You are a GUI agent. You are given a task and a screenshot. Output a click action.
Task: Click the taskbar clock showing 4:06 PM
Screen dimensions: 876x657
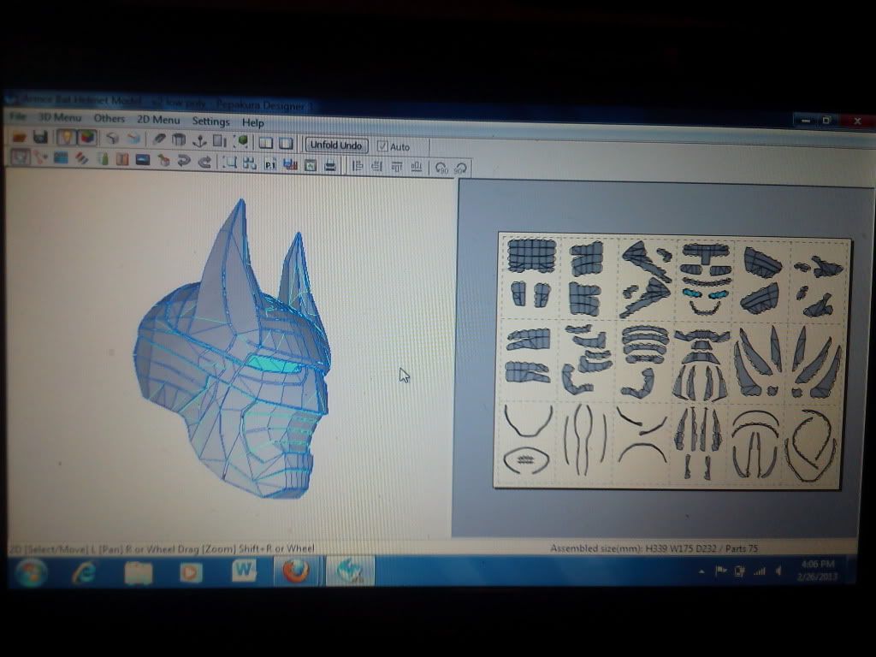(x=817, y=570)
